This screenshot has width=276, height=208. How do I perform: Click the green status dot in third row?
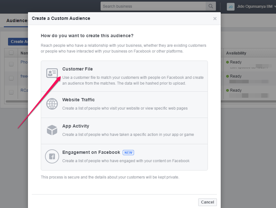tap(227, 90)
